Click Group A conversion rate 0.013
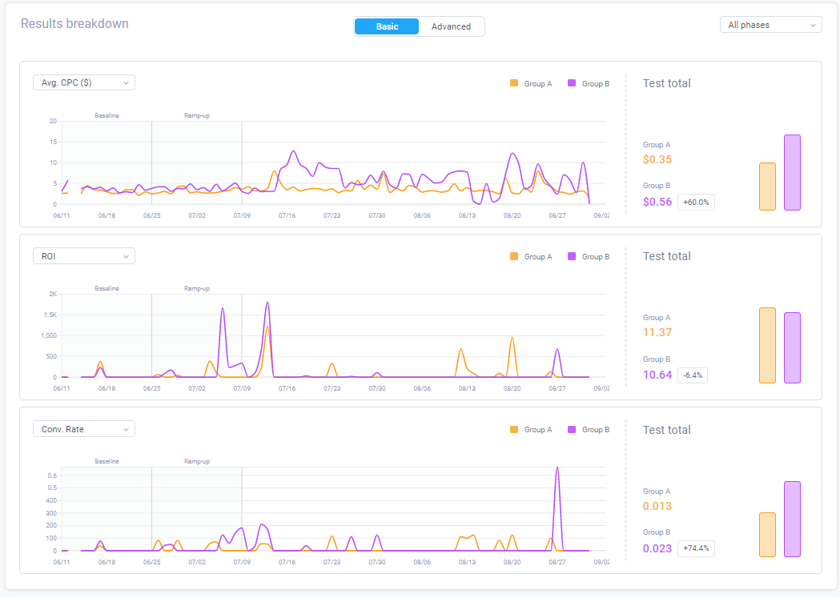 pos(657,506)
